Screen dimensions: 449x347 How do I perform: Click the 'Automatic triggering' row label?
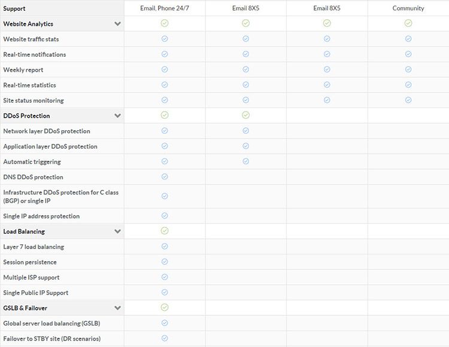pyautogui.click(x=32, y=162)
